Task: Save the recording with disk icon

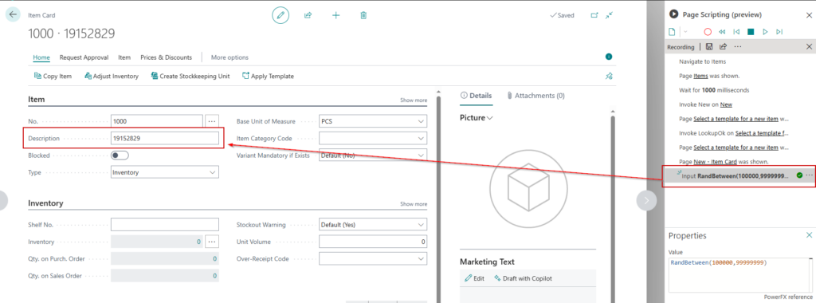Action: click(708, 47)
